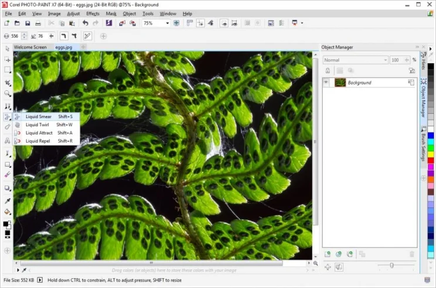This screenshot has height=288, width=436.
Task: Select the Text tool
Action: coord(7,140)
